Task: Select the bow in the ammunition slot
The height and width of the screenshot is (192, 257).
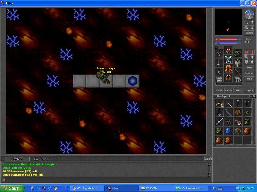Action: (x=238, y=72)
